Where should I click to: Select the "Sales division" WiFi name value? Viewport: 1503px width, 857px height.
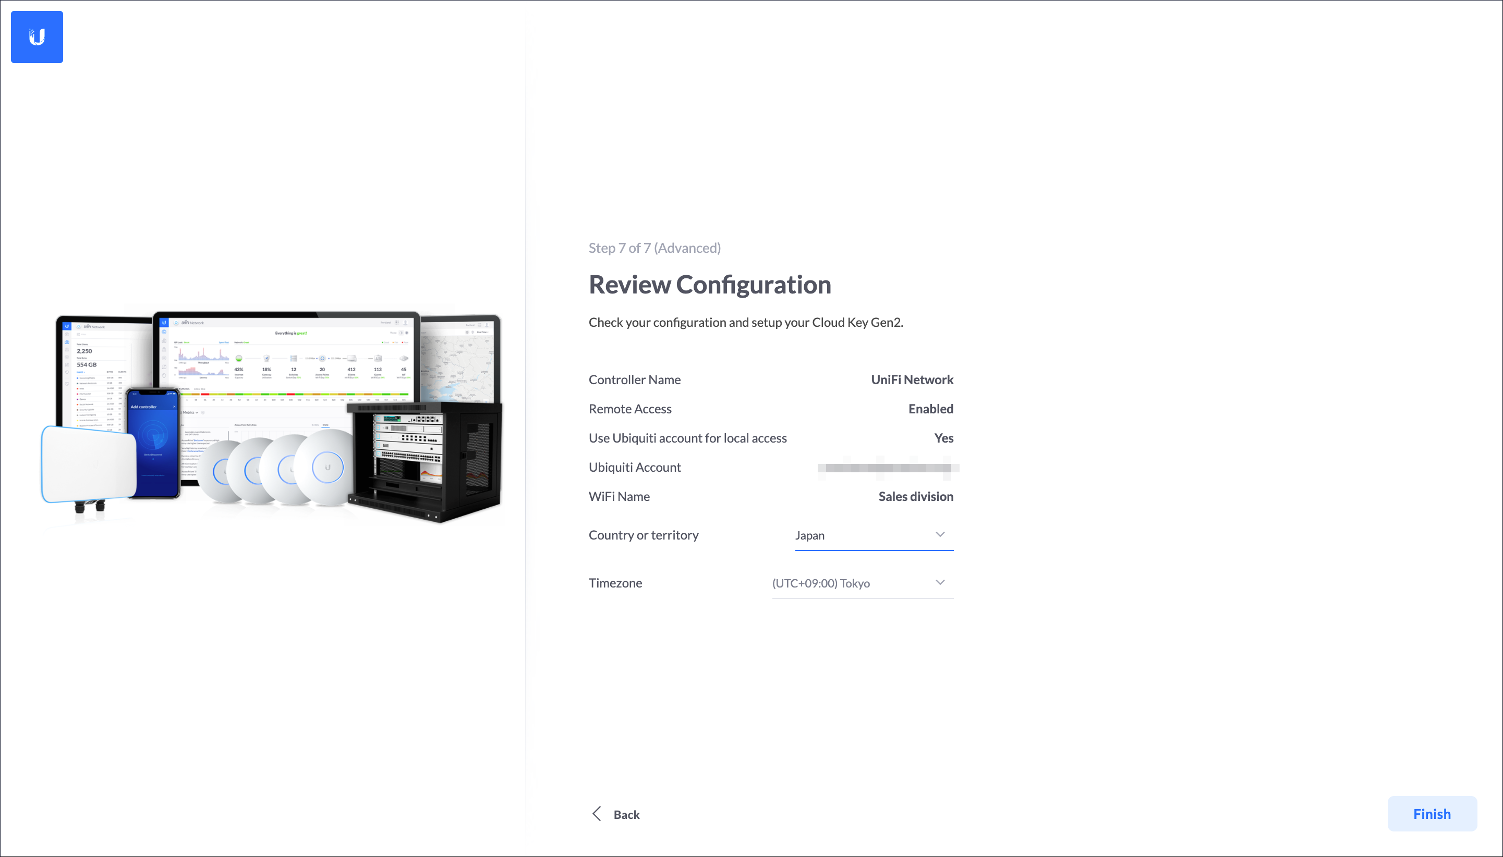pyautogui.click(x=915, y=496)
